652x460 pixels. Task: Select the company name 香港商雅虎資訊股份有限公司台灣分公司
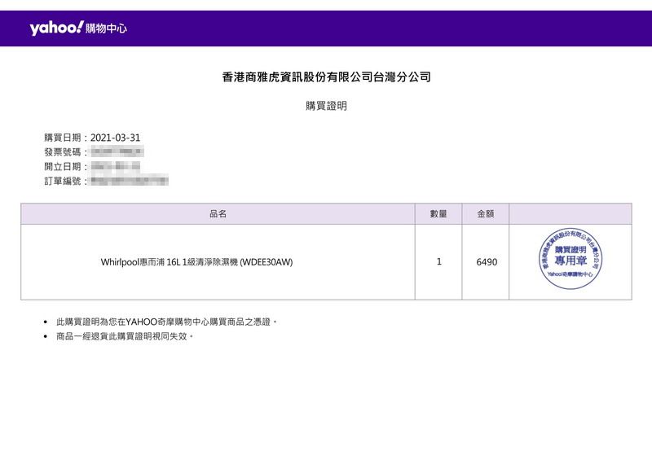point(326,77)
